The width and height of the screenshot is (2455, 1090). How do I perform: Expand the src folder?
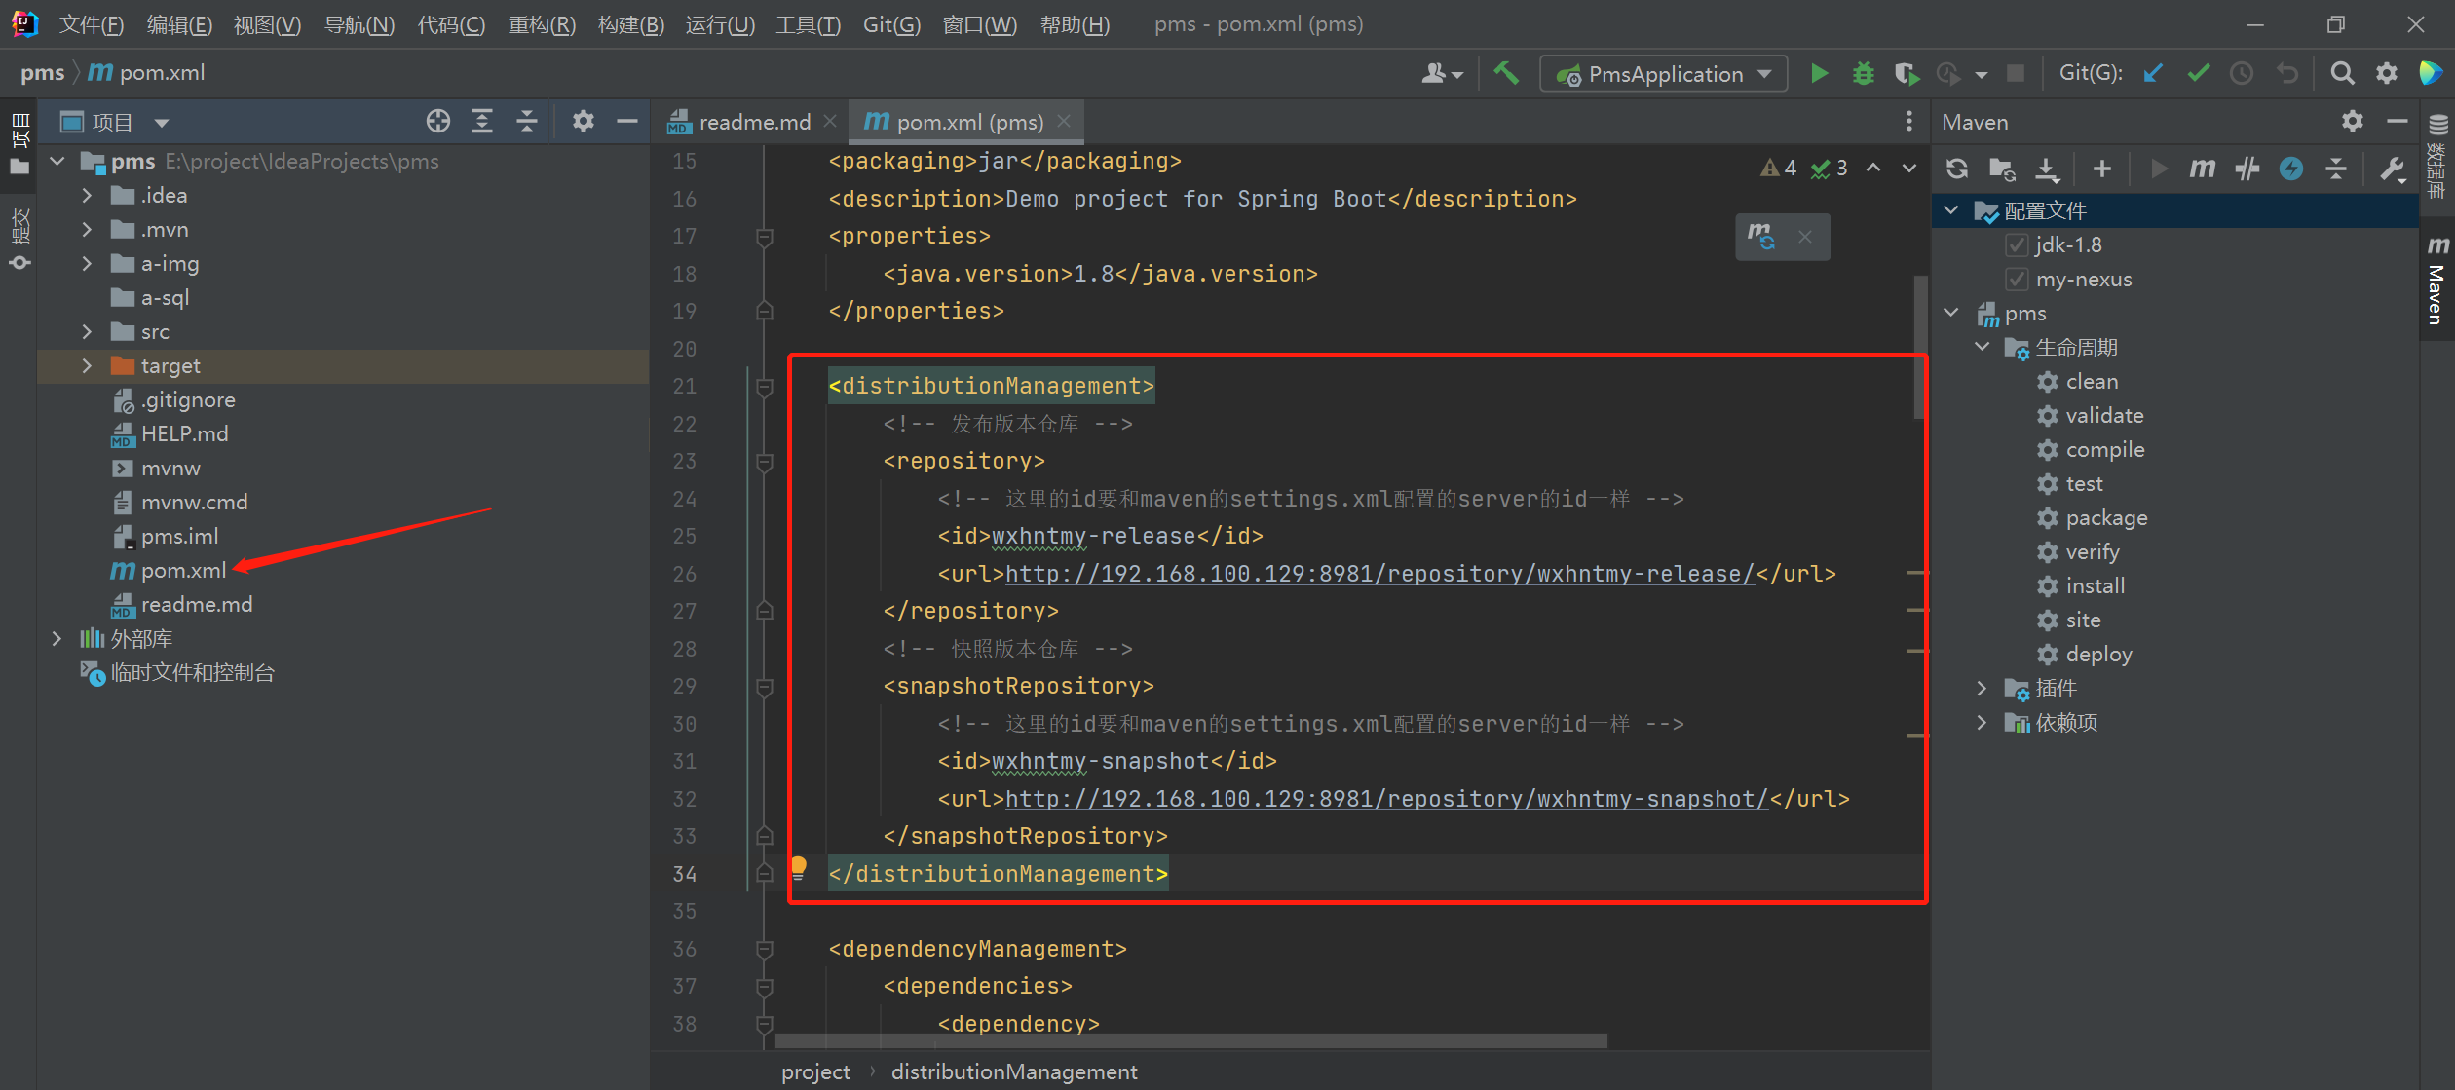(x=87, y=332)
